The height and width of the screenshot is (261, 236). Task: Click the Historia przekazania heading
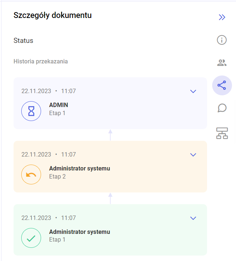[41, 62]
